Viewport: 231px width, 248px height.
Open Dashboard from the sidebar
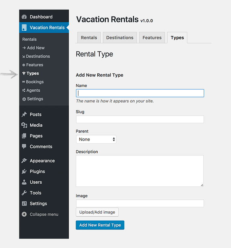pyautogui.click(x=44, y=17)
